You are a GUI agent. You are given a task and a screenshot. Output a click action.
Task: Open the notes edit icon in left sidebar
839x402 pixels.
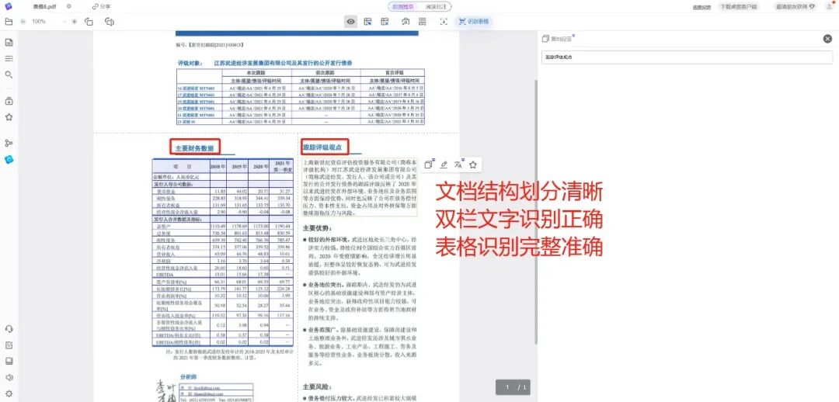pos(9,345)
